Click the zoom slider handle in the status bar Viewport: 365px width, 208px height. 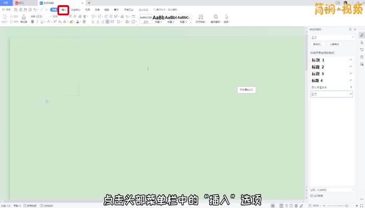click(346, 206)
